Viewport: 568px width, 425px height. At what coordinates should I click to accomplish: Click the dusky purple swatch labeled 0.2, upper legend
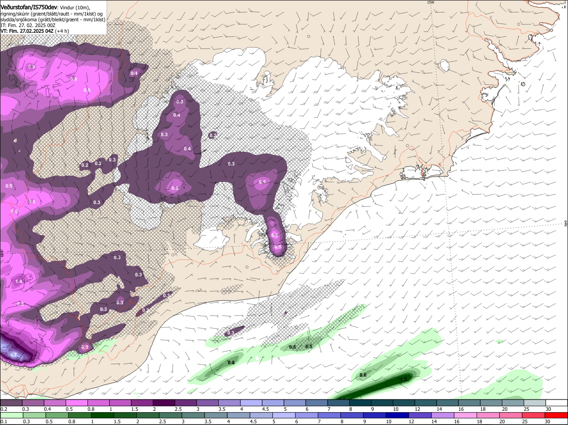tap(11, 402)
